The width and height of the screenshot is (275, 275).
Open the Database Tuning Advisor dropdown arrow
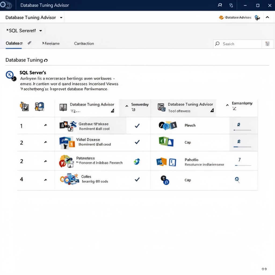61,17
